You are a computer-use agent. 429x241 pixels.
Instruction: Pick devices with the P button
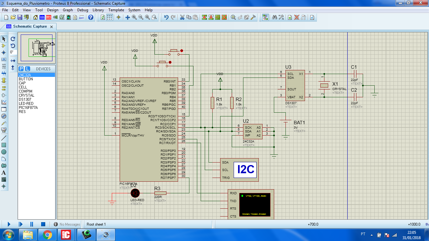tap(21, 69)
